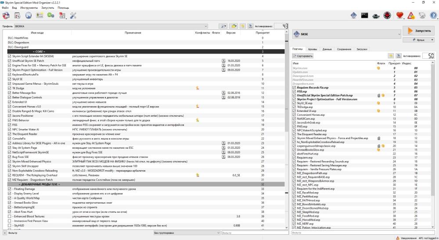Switch to the Загрузки tab
The image size is (439, 240).
[362, 49]
